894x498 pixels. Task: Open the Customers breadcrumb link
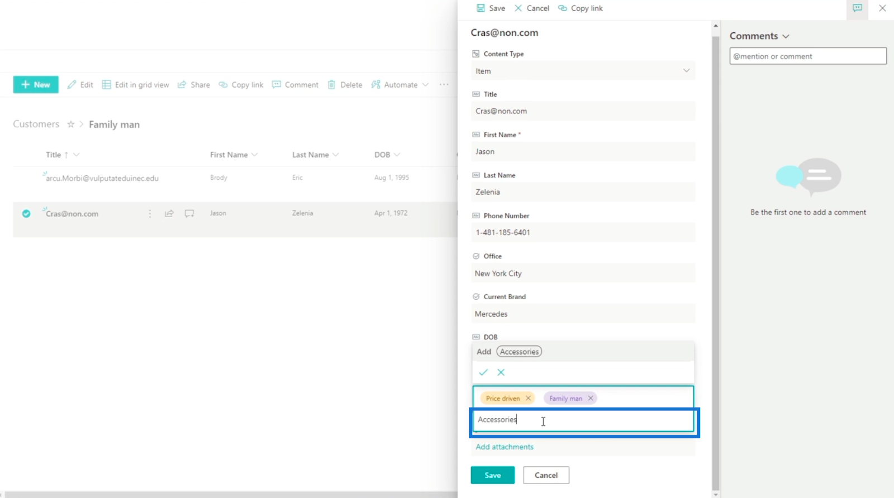[x=36, y=124]
